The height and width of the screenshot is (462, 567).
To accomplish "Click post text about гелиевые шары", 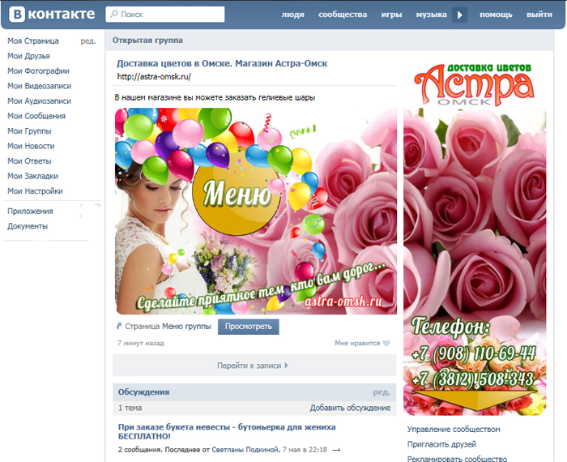I will click(x=215, y=97).
